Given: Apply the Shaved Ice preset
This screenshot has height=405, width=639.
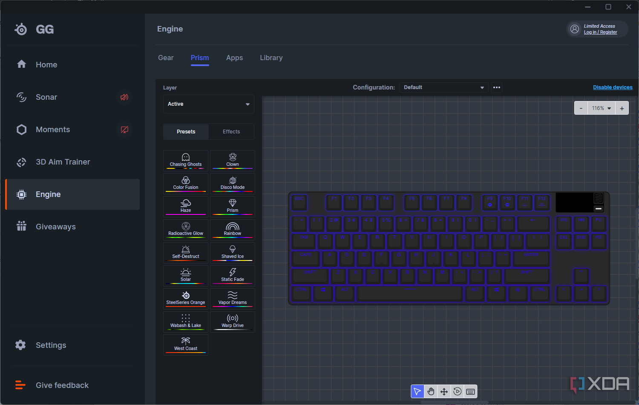Looking at the screenshot, I should coord(233,252).
